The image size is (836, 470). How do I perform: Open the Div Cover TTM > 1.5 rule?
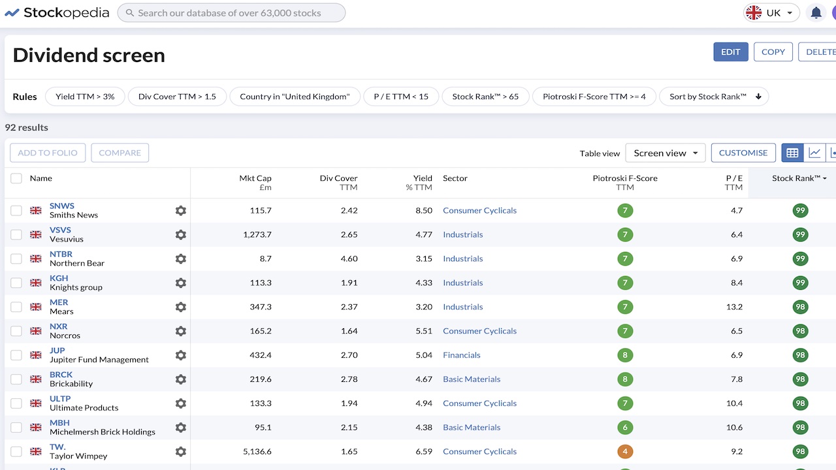pyautogui.click(x=177, y=97)
